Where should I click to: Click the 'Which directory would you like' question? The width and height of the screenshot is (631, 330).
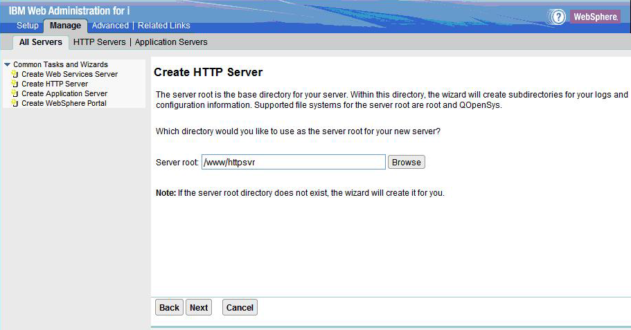(298, 131)
